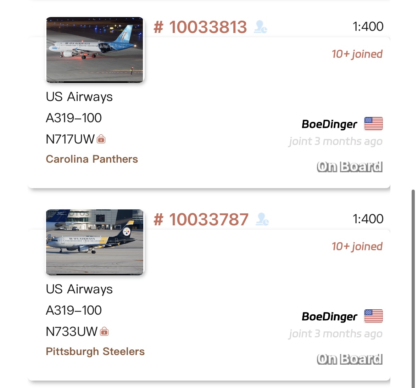
Task: Open listing number 10033813
Action: pyautogui.click(x=200, y=27)
